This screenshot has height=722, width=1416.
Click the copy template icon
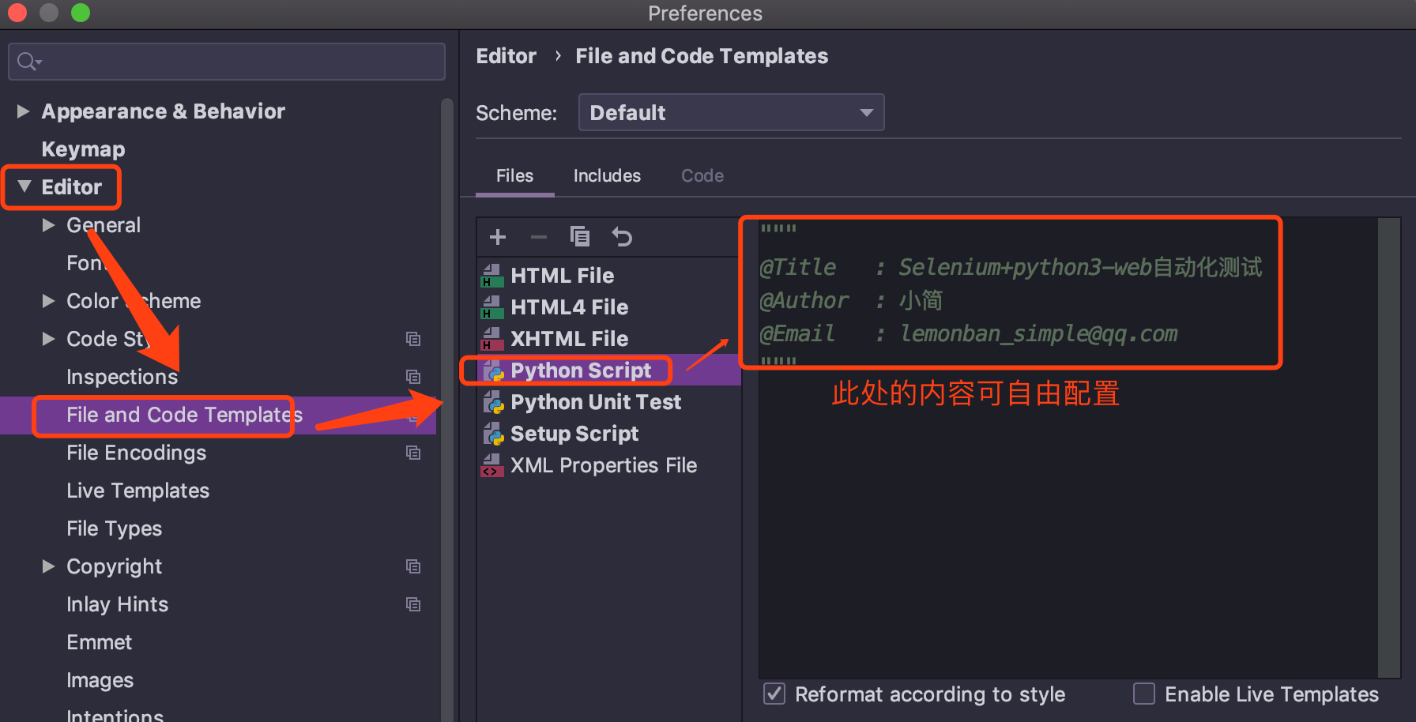pos(580,237)
